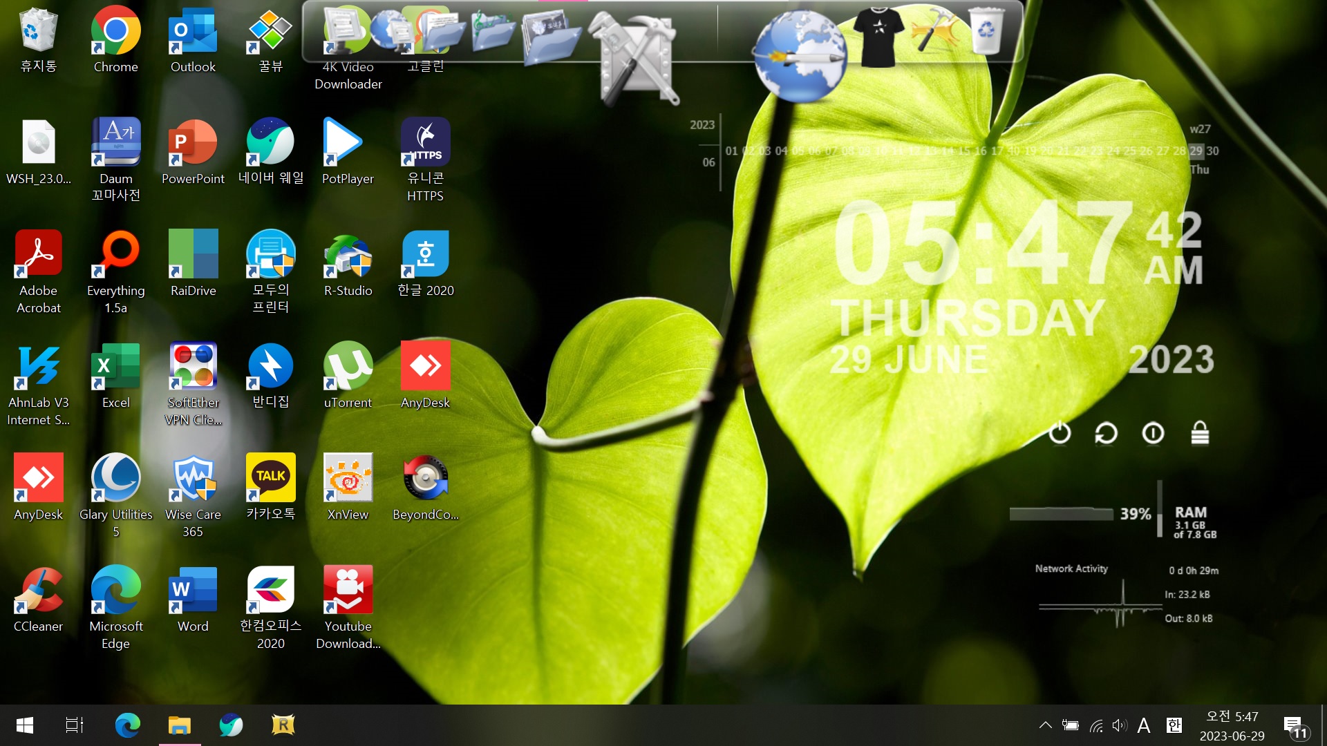Image resolution: width=1327 pixels, height=746 pixels.
Task: Open File Explorer on the taskbar
Action: (x=180, y=725)
